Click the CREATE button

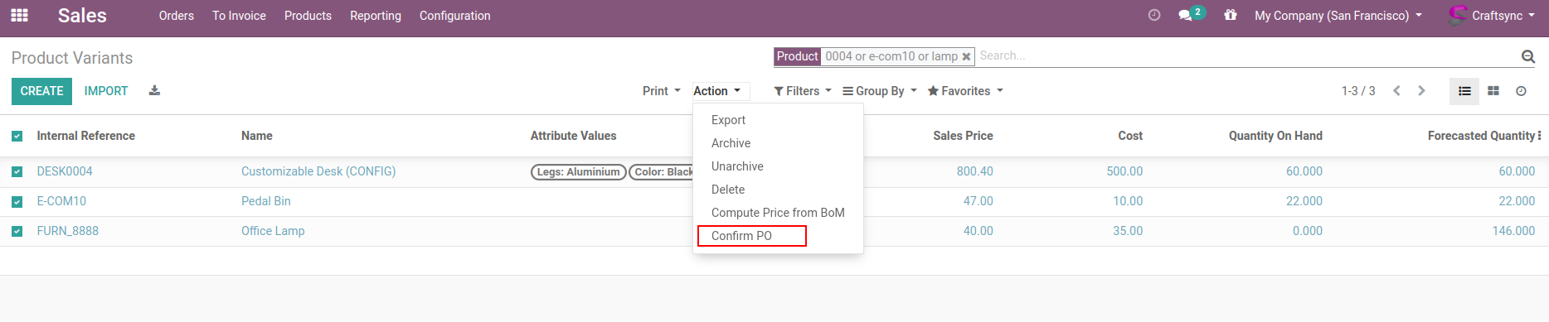pos(42,91)
